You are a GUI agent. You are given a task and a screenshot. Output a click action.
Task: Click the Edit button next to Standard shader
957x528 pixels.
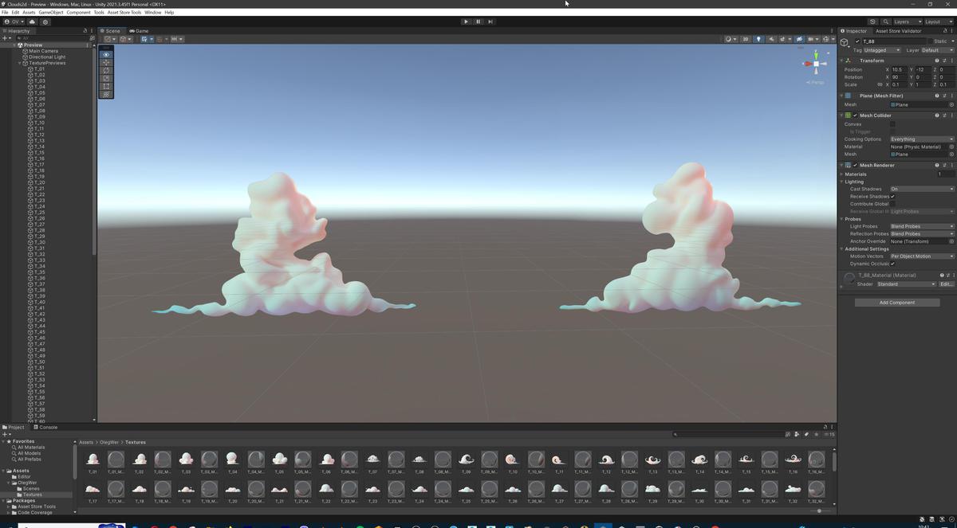pos(945,284)
